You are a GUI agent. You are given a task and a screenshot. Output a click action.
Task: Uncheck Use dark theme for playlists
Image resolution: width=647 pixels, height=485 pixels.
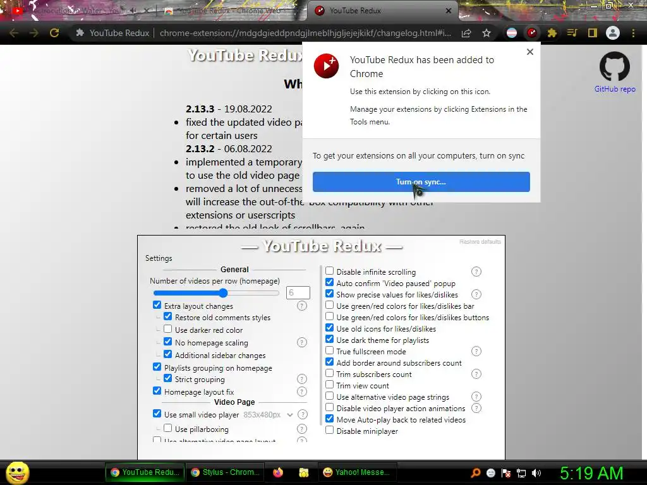pyautogui.click(x=329, y=339)
